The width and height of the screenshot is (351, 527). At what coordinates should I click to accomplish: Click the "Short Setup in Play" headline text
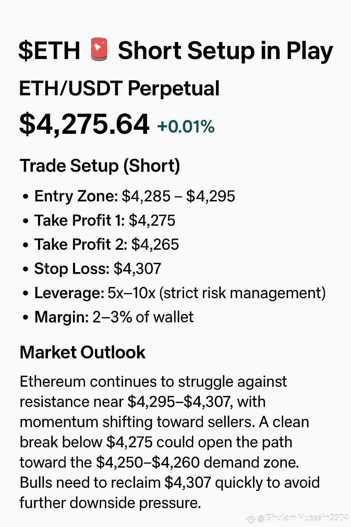coord(226,51)
